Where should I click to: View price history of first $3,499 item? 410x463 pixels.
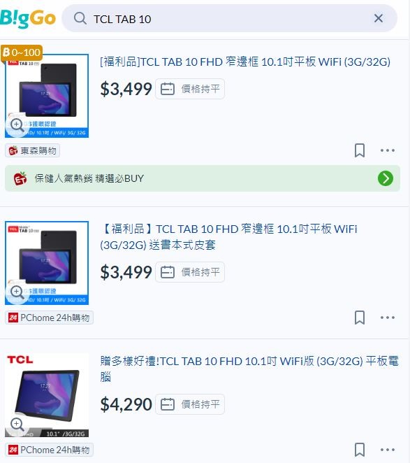[x=190, y=89]
